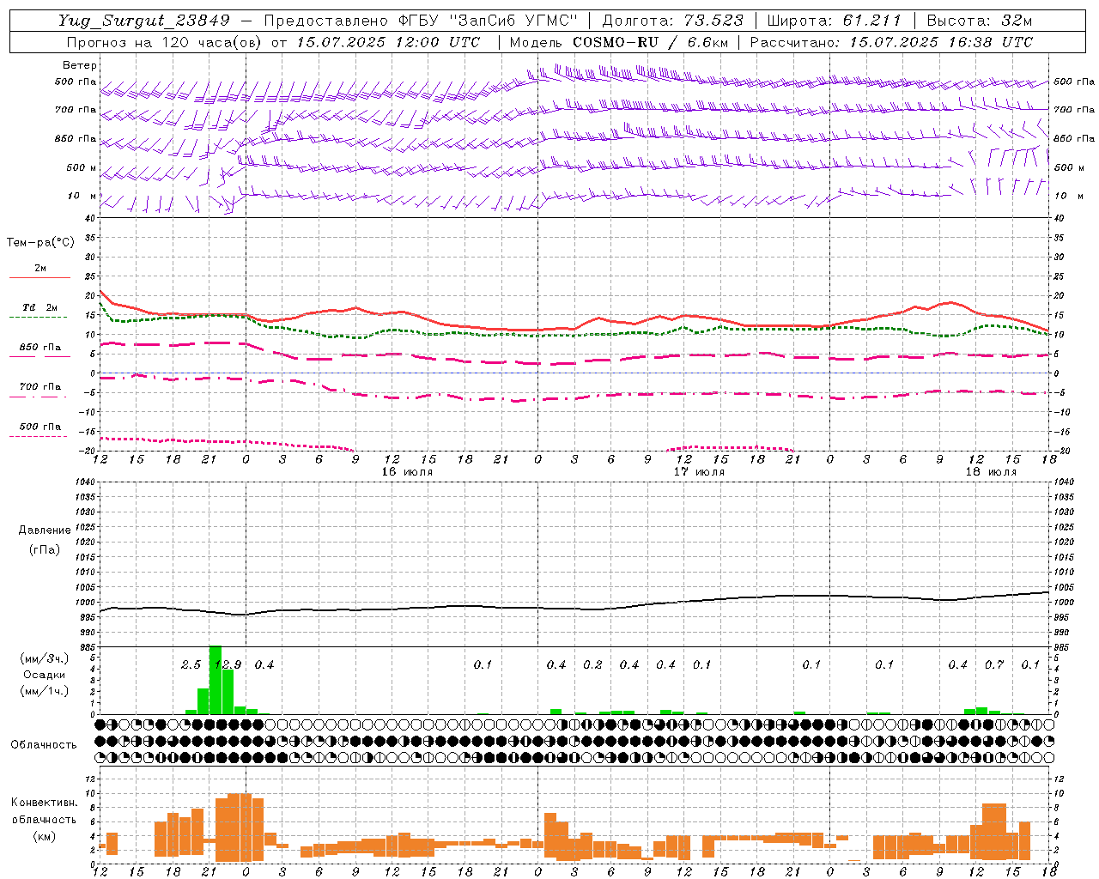
Task: Click the longitude value Долгота: 73.523
Action: point(672,21)
